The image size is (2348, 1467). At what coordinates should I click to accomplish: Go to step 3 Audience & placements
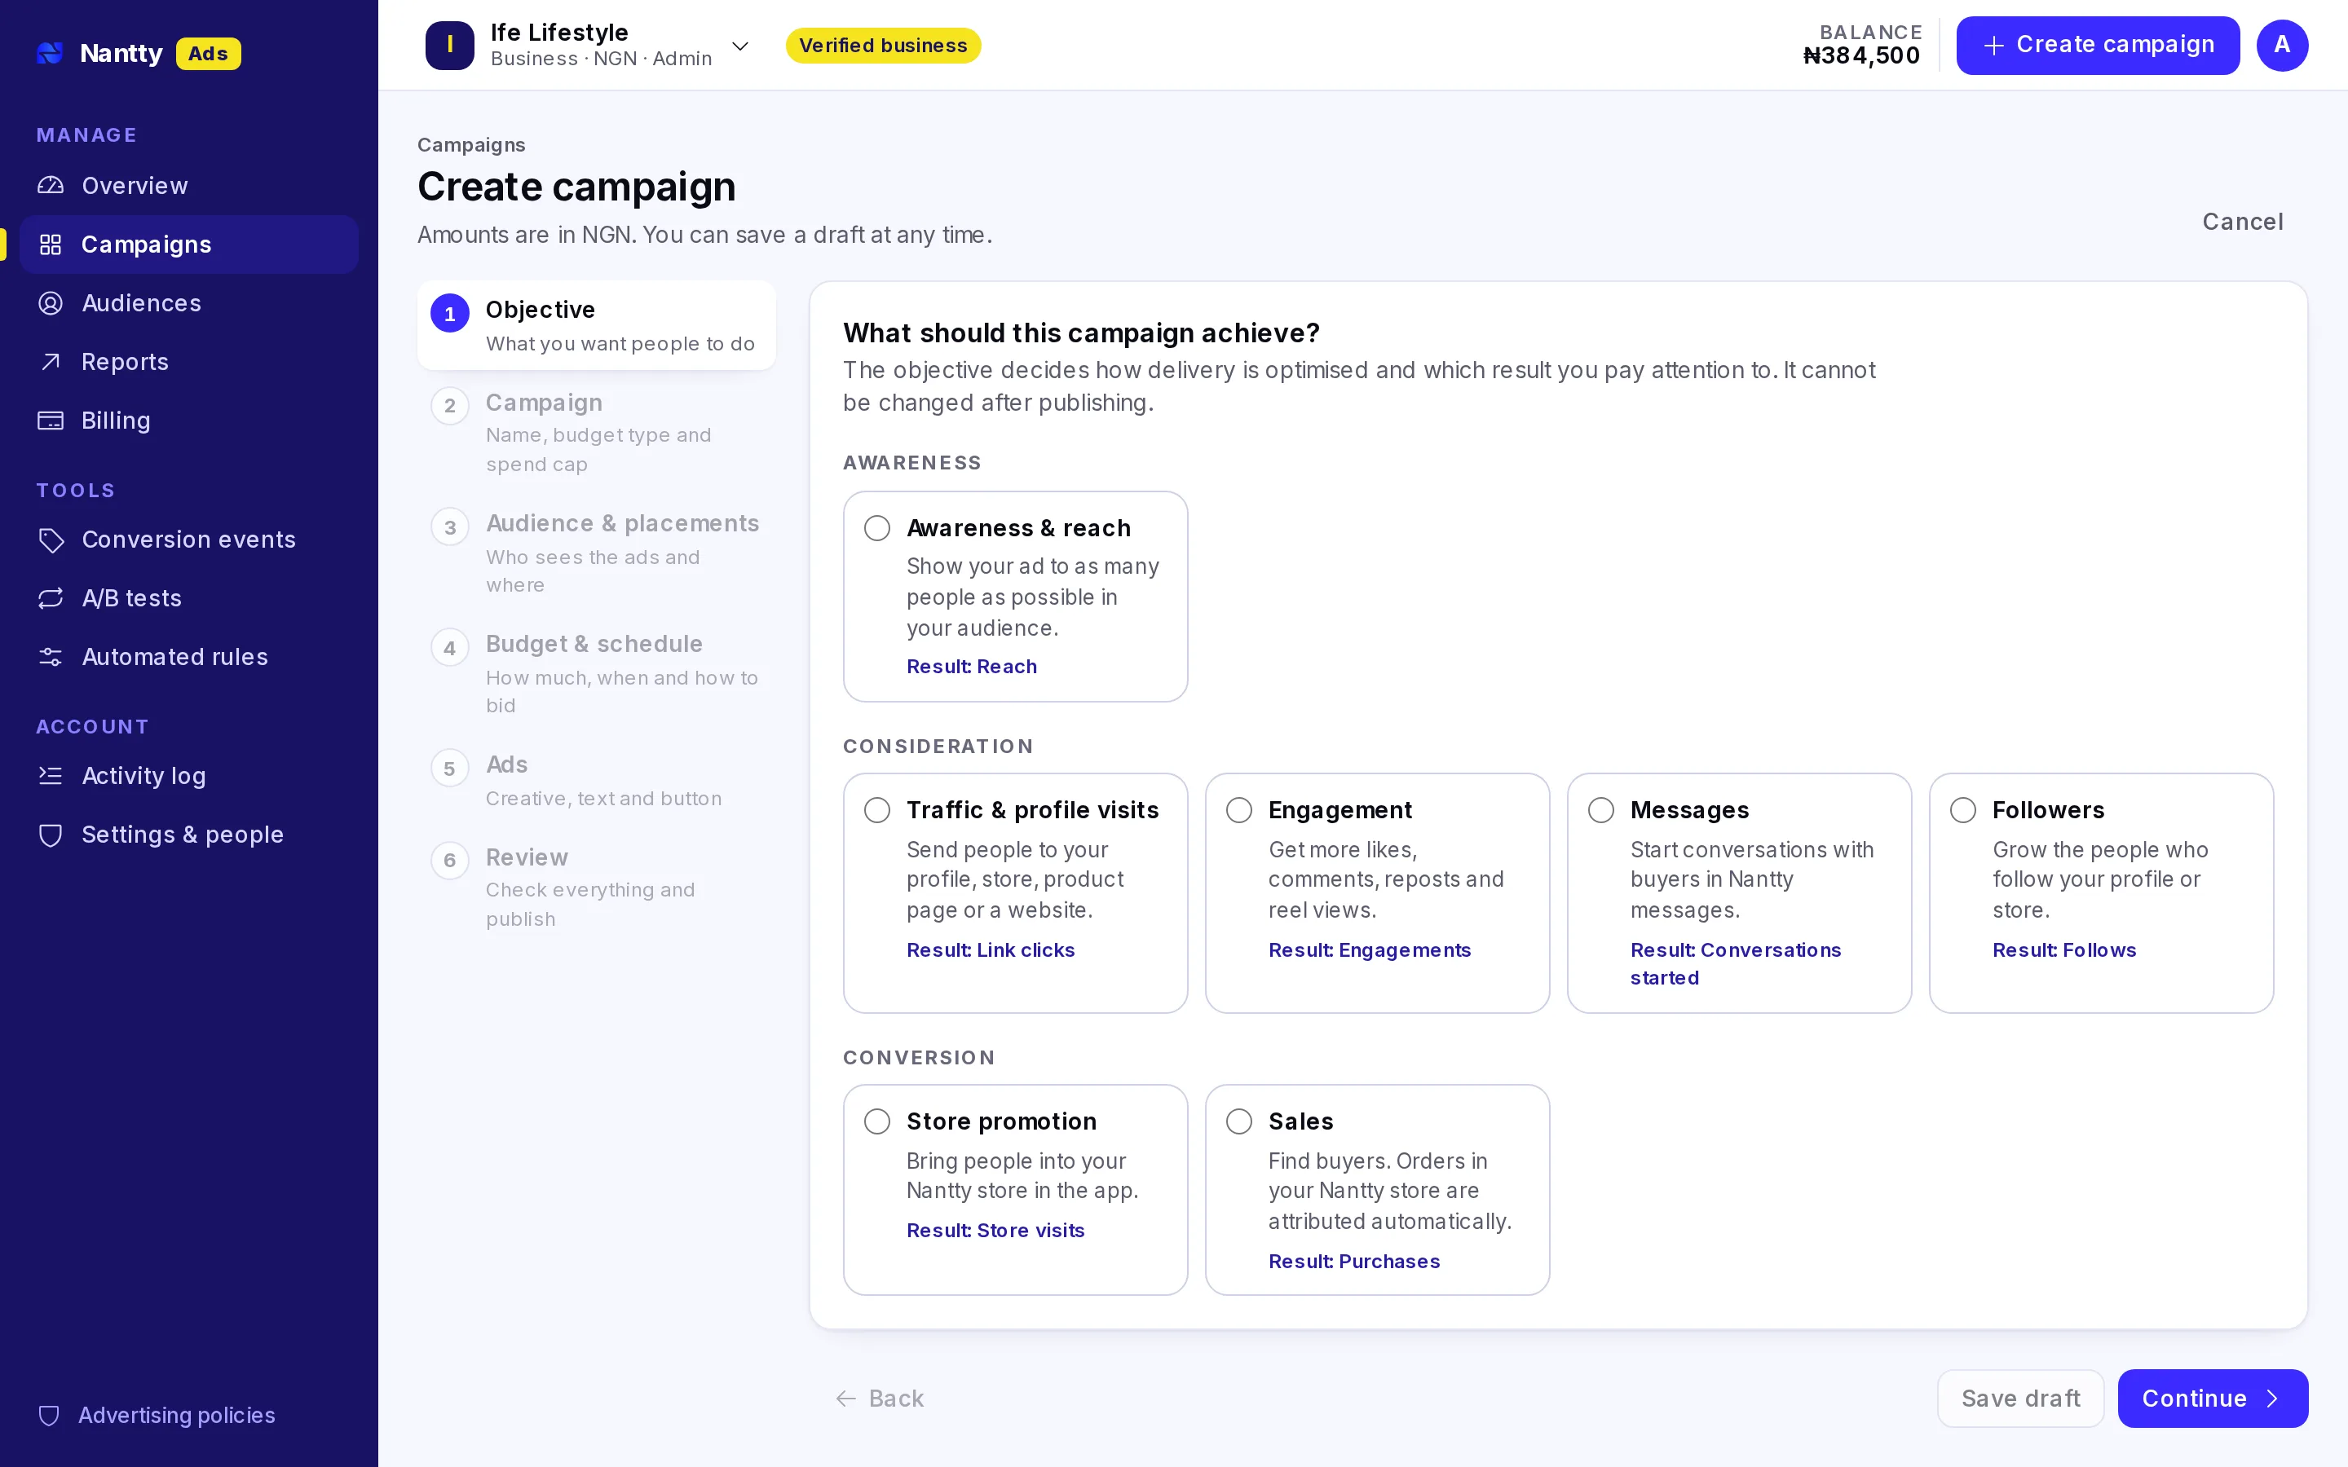[597, 552]
